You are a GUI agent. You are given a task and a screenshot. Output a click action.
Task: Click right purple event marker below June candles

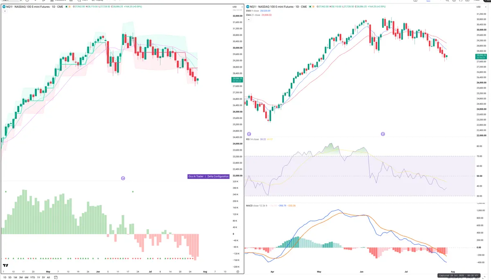383,134
